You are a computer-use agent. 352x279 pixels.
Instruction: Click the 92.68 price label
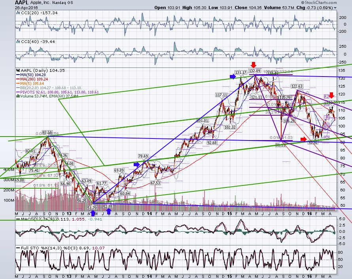212,142
